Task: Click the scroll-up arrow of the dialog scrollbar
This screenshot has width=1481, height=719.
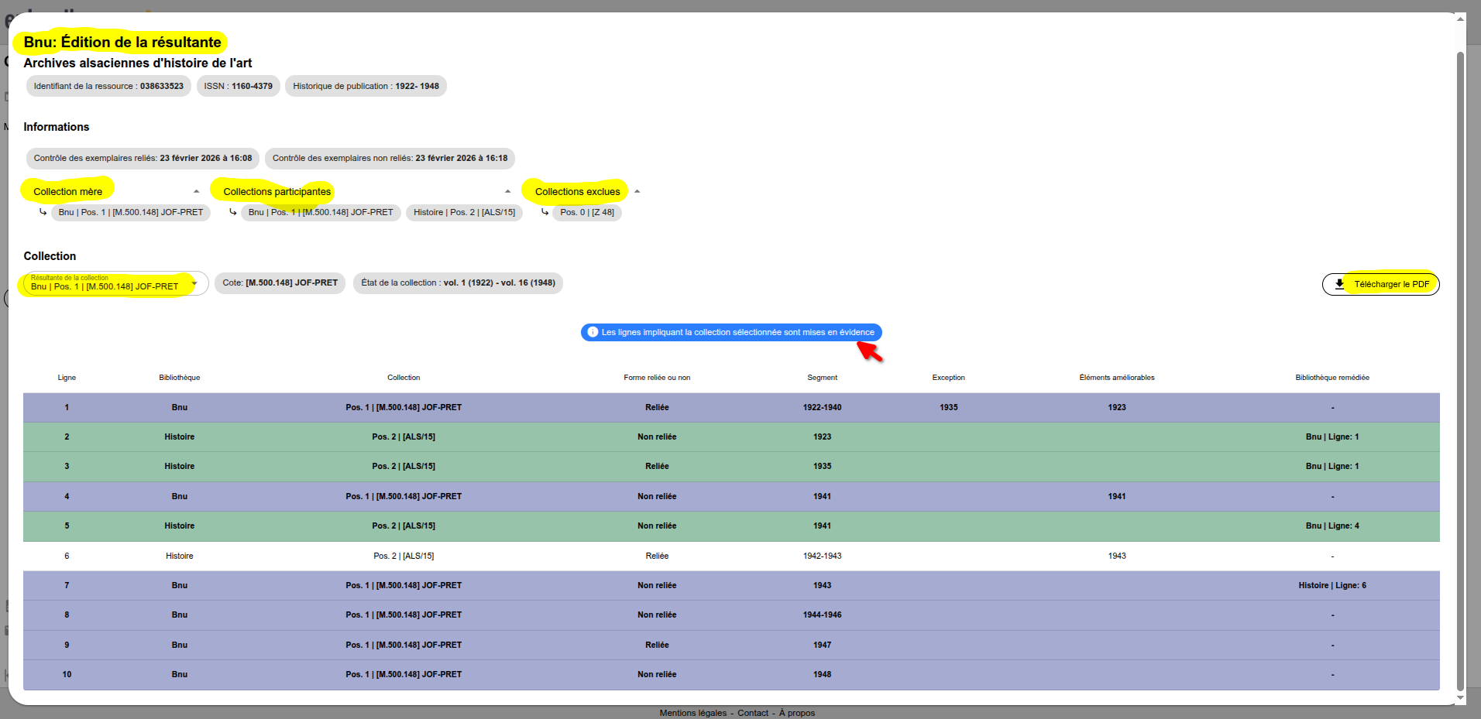Action: click(x=1460, y=19)
